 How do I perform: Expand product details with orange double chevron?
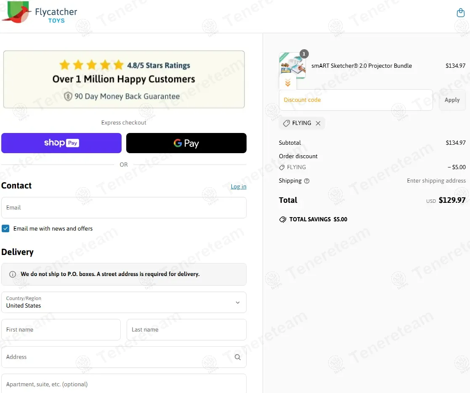tap(288, 83)
